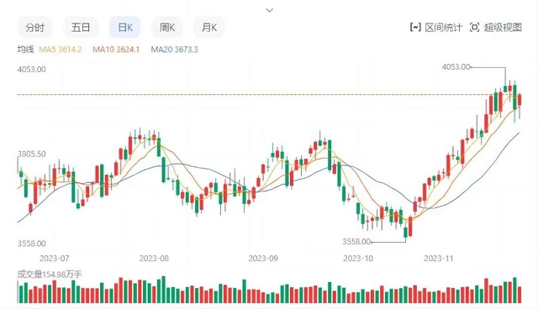
Task: Click the dashed current price line
Action: pyautogui.click(x=269, y=94)
